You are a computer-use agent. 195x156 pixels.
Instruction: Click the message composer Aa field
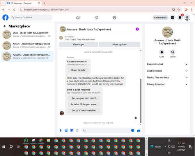pyautogui.click(x=106, y=130)
